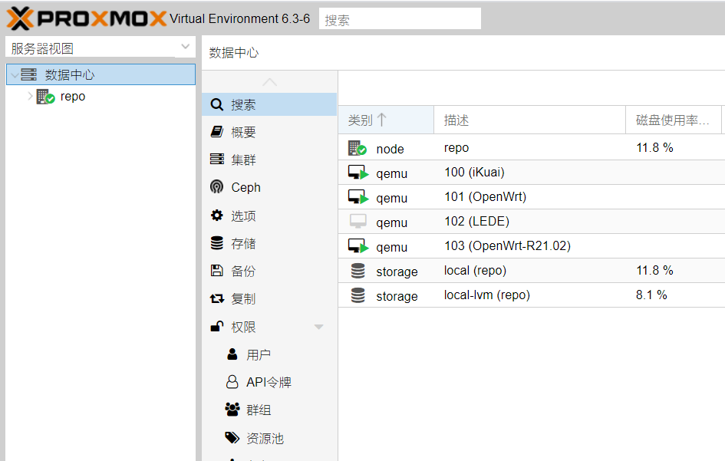Open the API令牌 menu entry

click(x=269, y=382)
